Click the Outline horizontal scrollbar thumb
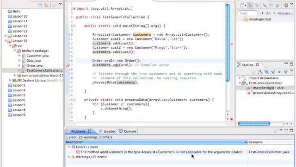Viewport: 296px width, 167px height. point(254,124)
